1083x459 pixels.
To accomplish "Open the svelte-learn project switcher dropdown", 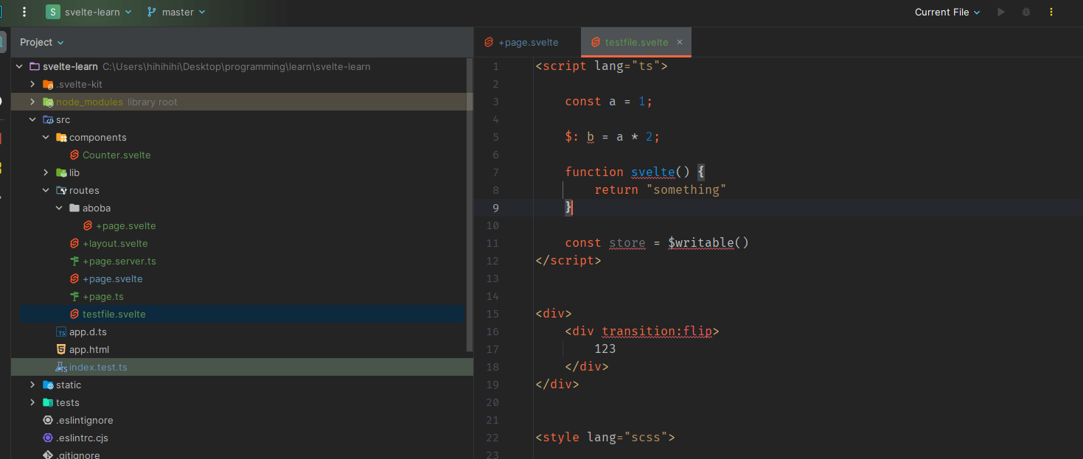I will 89,12.
